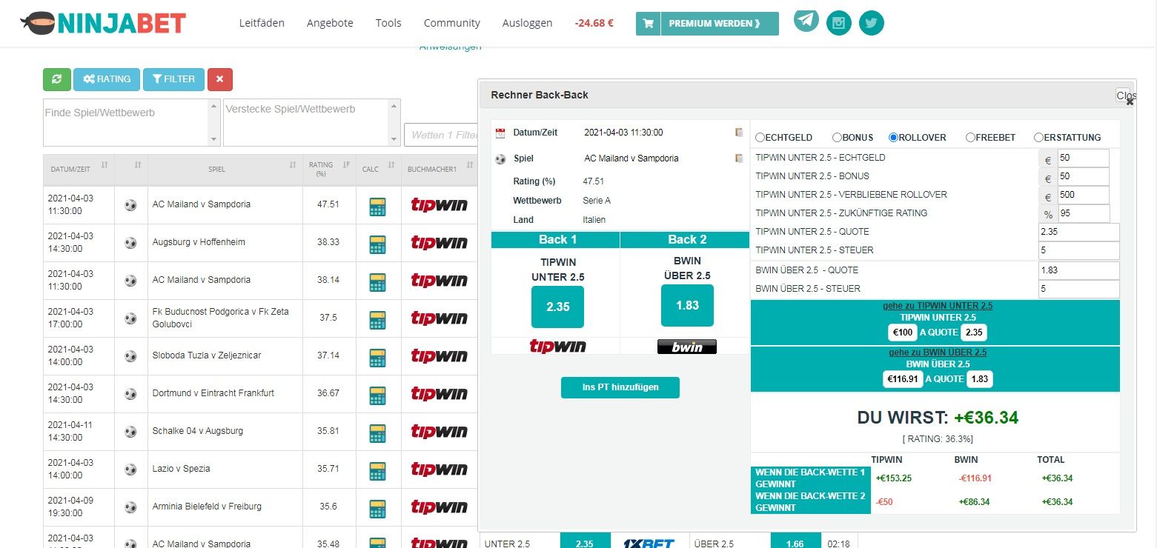This screenshot has height=548, width=1157.
Task: Click the red X clear button
Action: [220, 79]
